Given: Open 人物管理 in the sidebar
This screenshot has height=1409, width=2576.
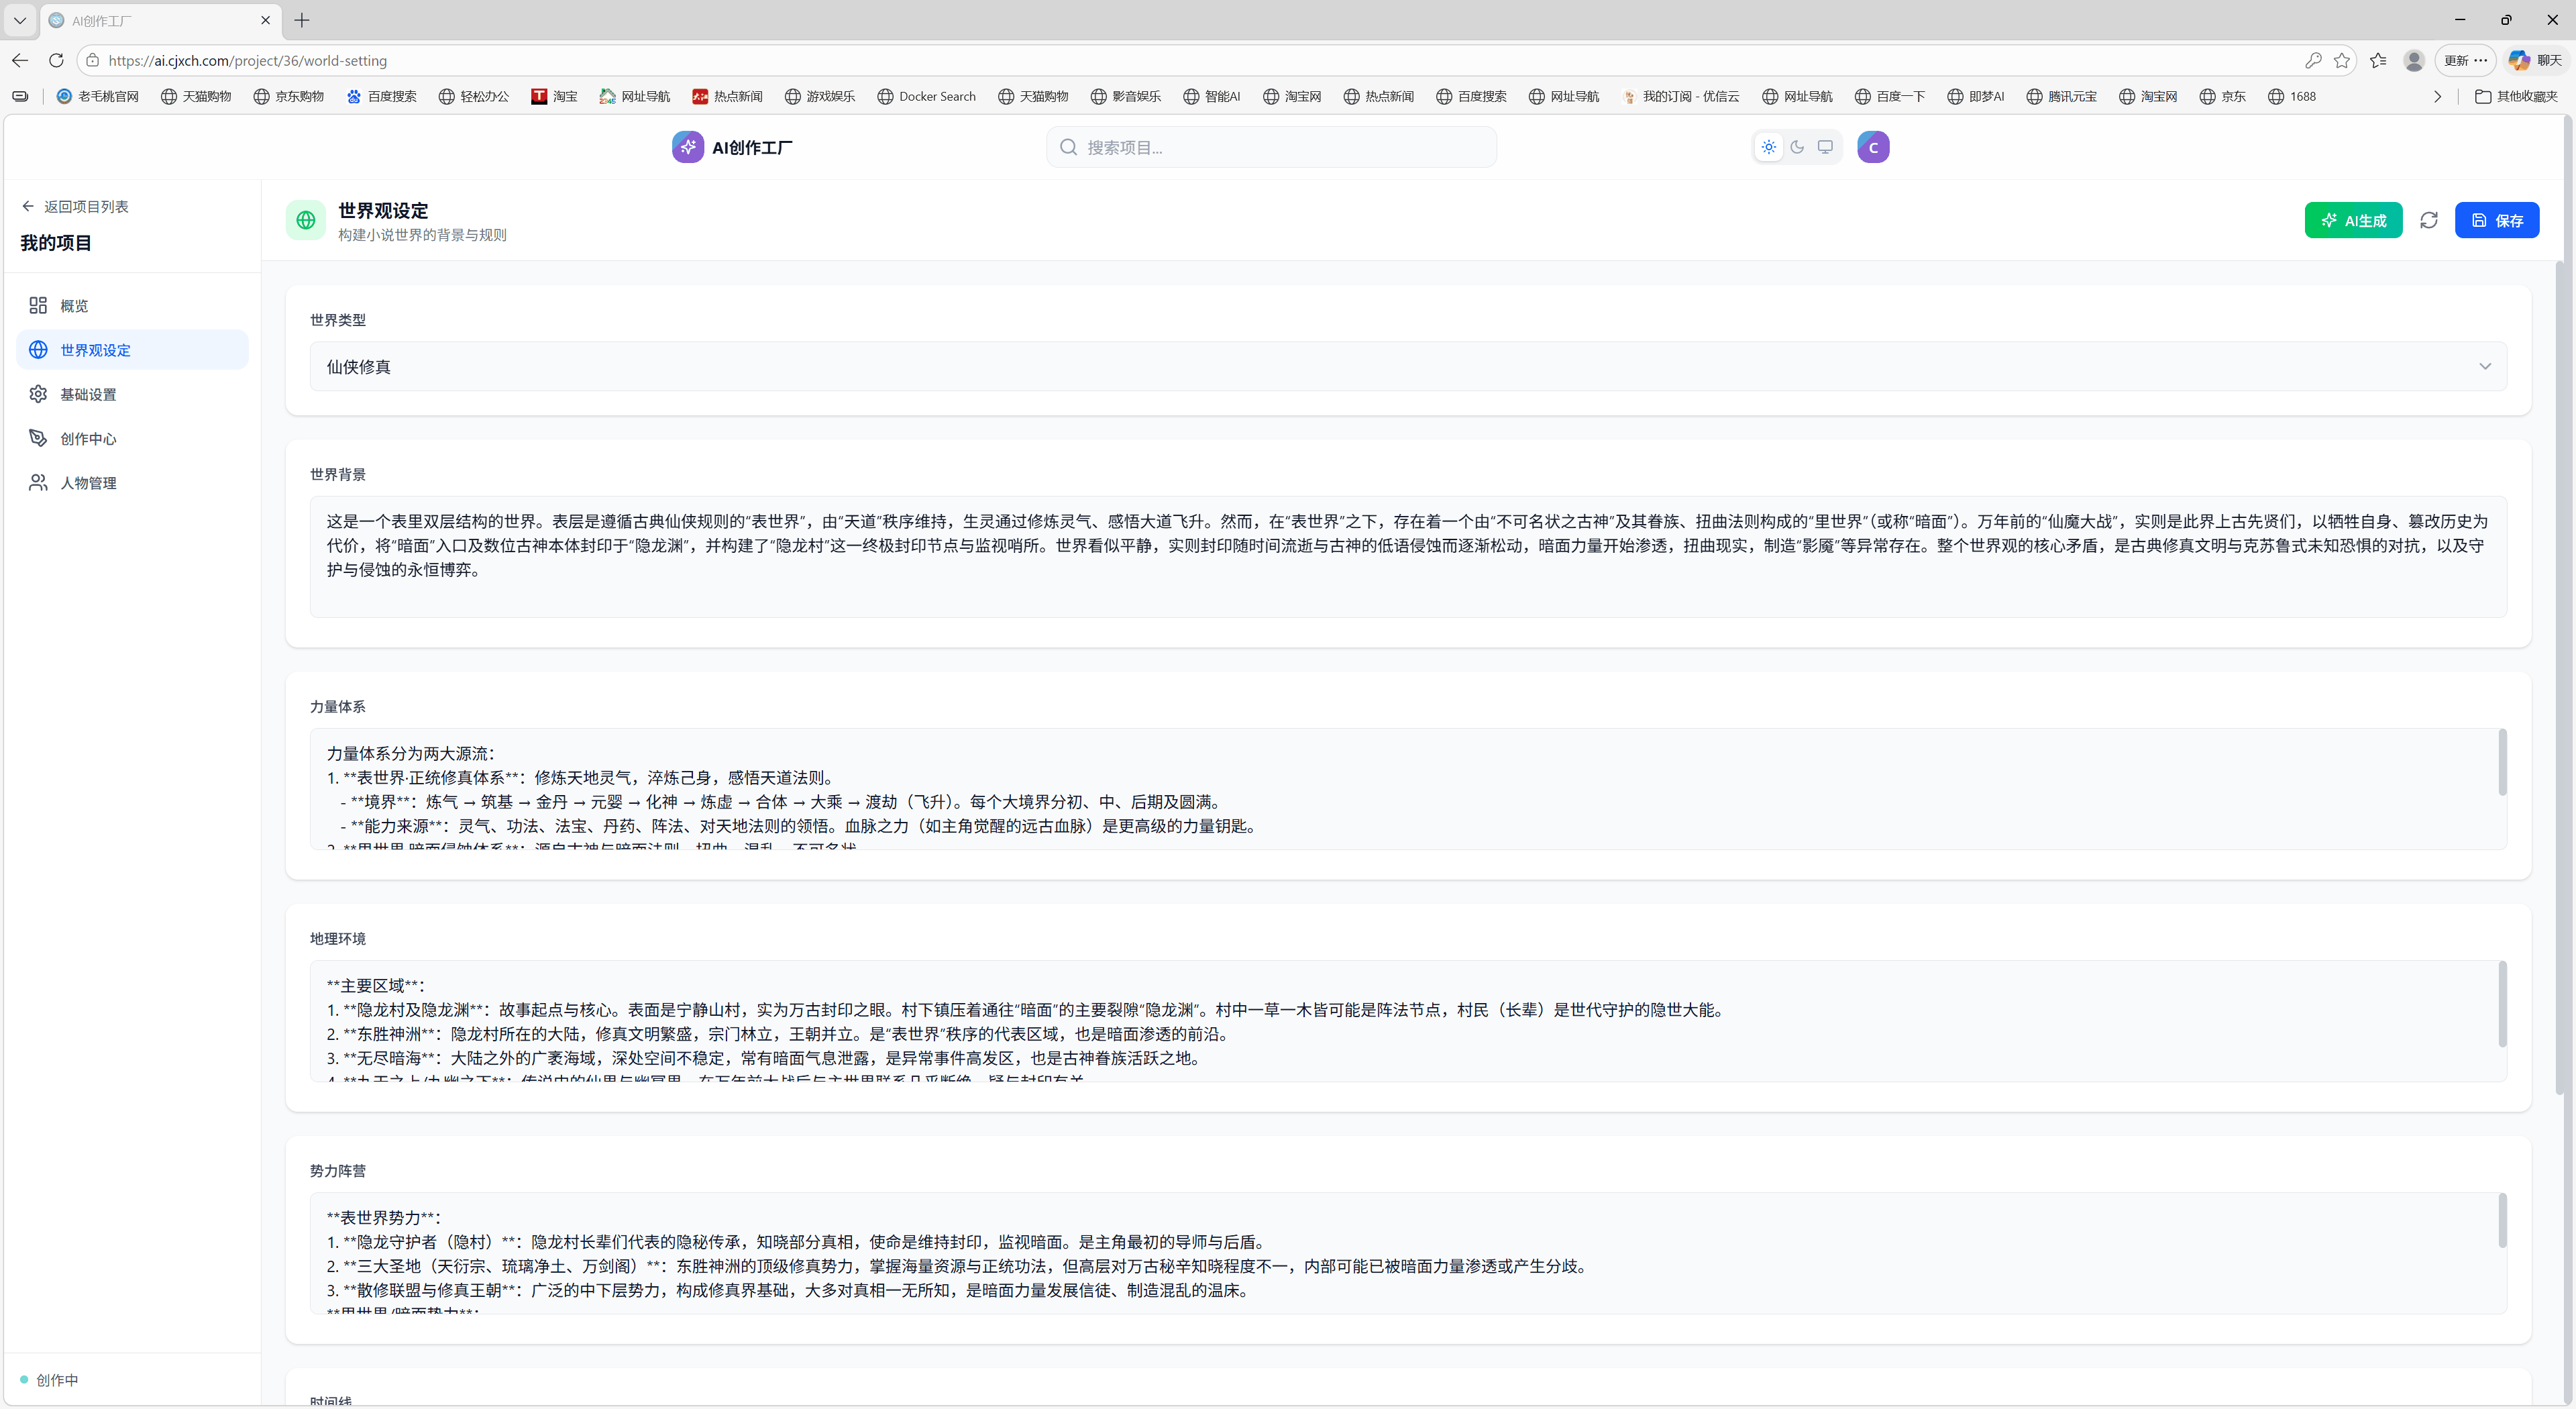Looking at the screenshot, I should point(132,482).
